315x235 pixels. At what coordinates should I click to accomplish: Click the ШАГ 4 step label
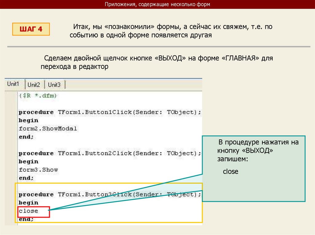[31, 29]
